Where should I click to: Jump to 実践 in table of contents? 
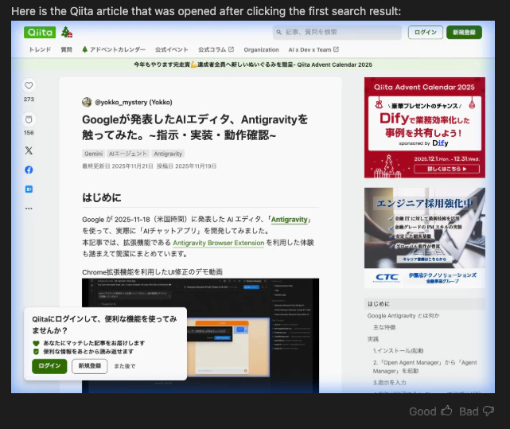point(372,339)
